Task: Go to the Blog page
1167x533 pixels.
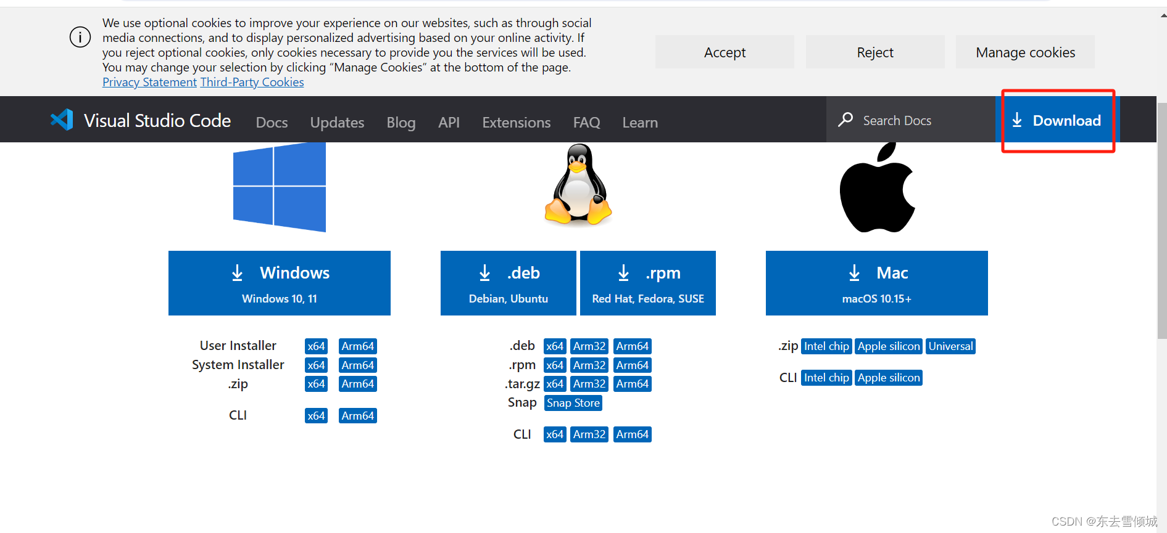Action: tap(401, 123)
